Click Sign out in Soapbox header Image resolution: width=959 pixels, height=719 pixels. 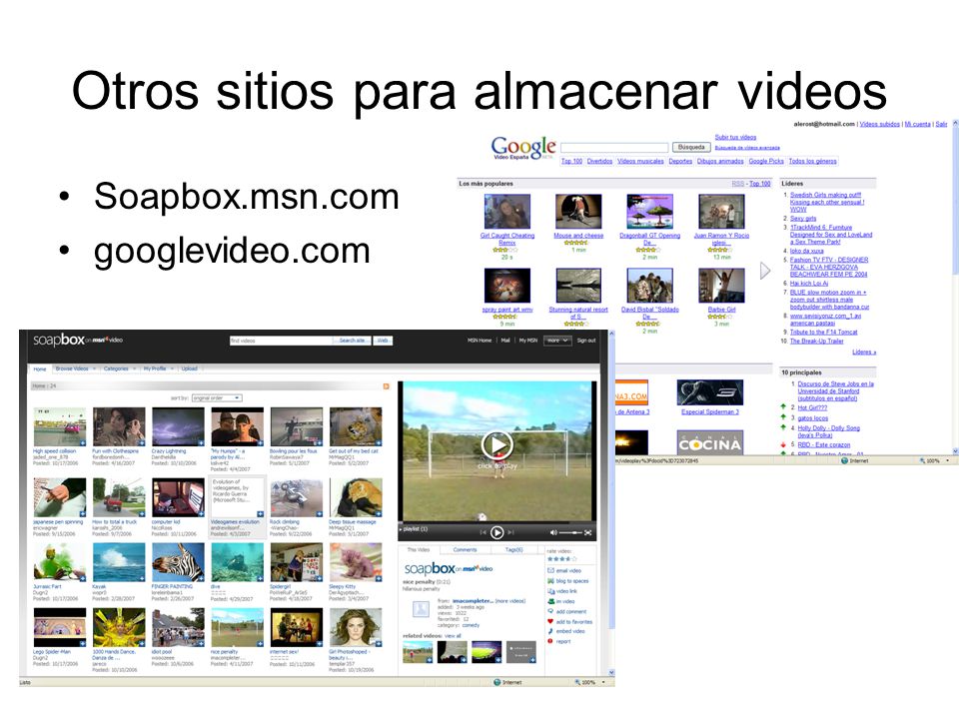586,340
